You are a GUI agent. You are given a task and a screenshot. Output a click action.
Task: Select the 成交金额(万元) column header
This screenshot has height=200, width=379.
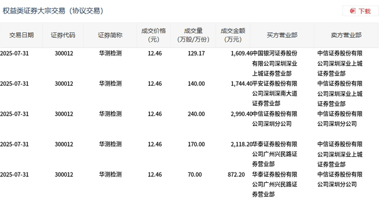tap(233, 36)
